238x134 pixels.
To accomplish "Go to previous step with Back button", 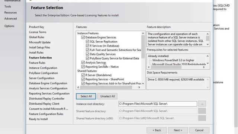I will point(157,130).
